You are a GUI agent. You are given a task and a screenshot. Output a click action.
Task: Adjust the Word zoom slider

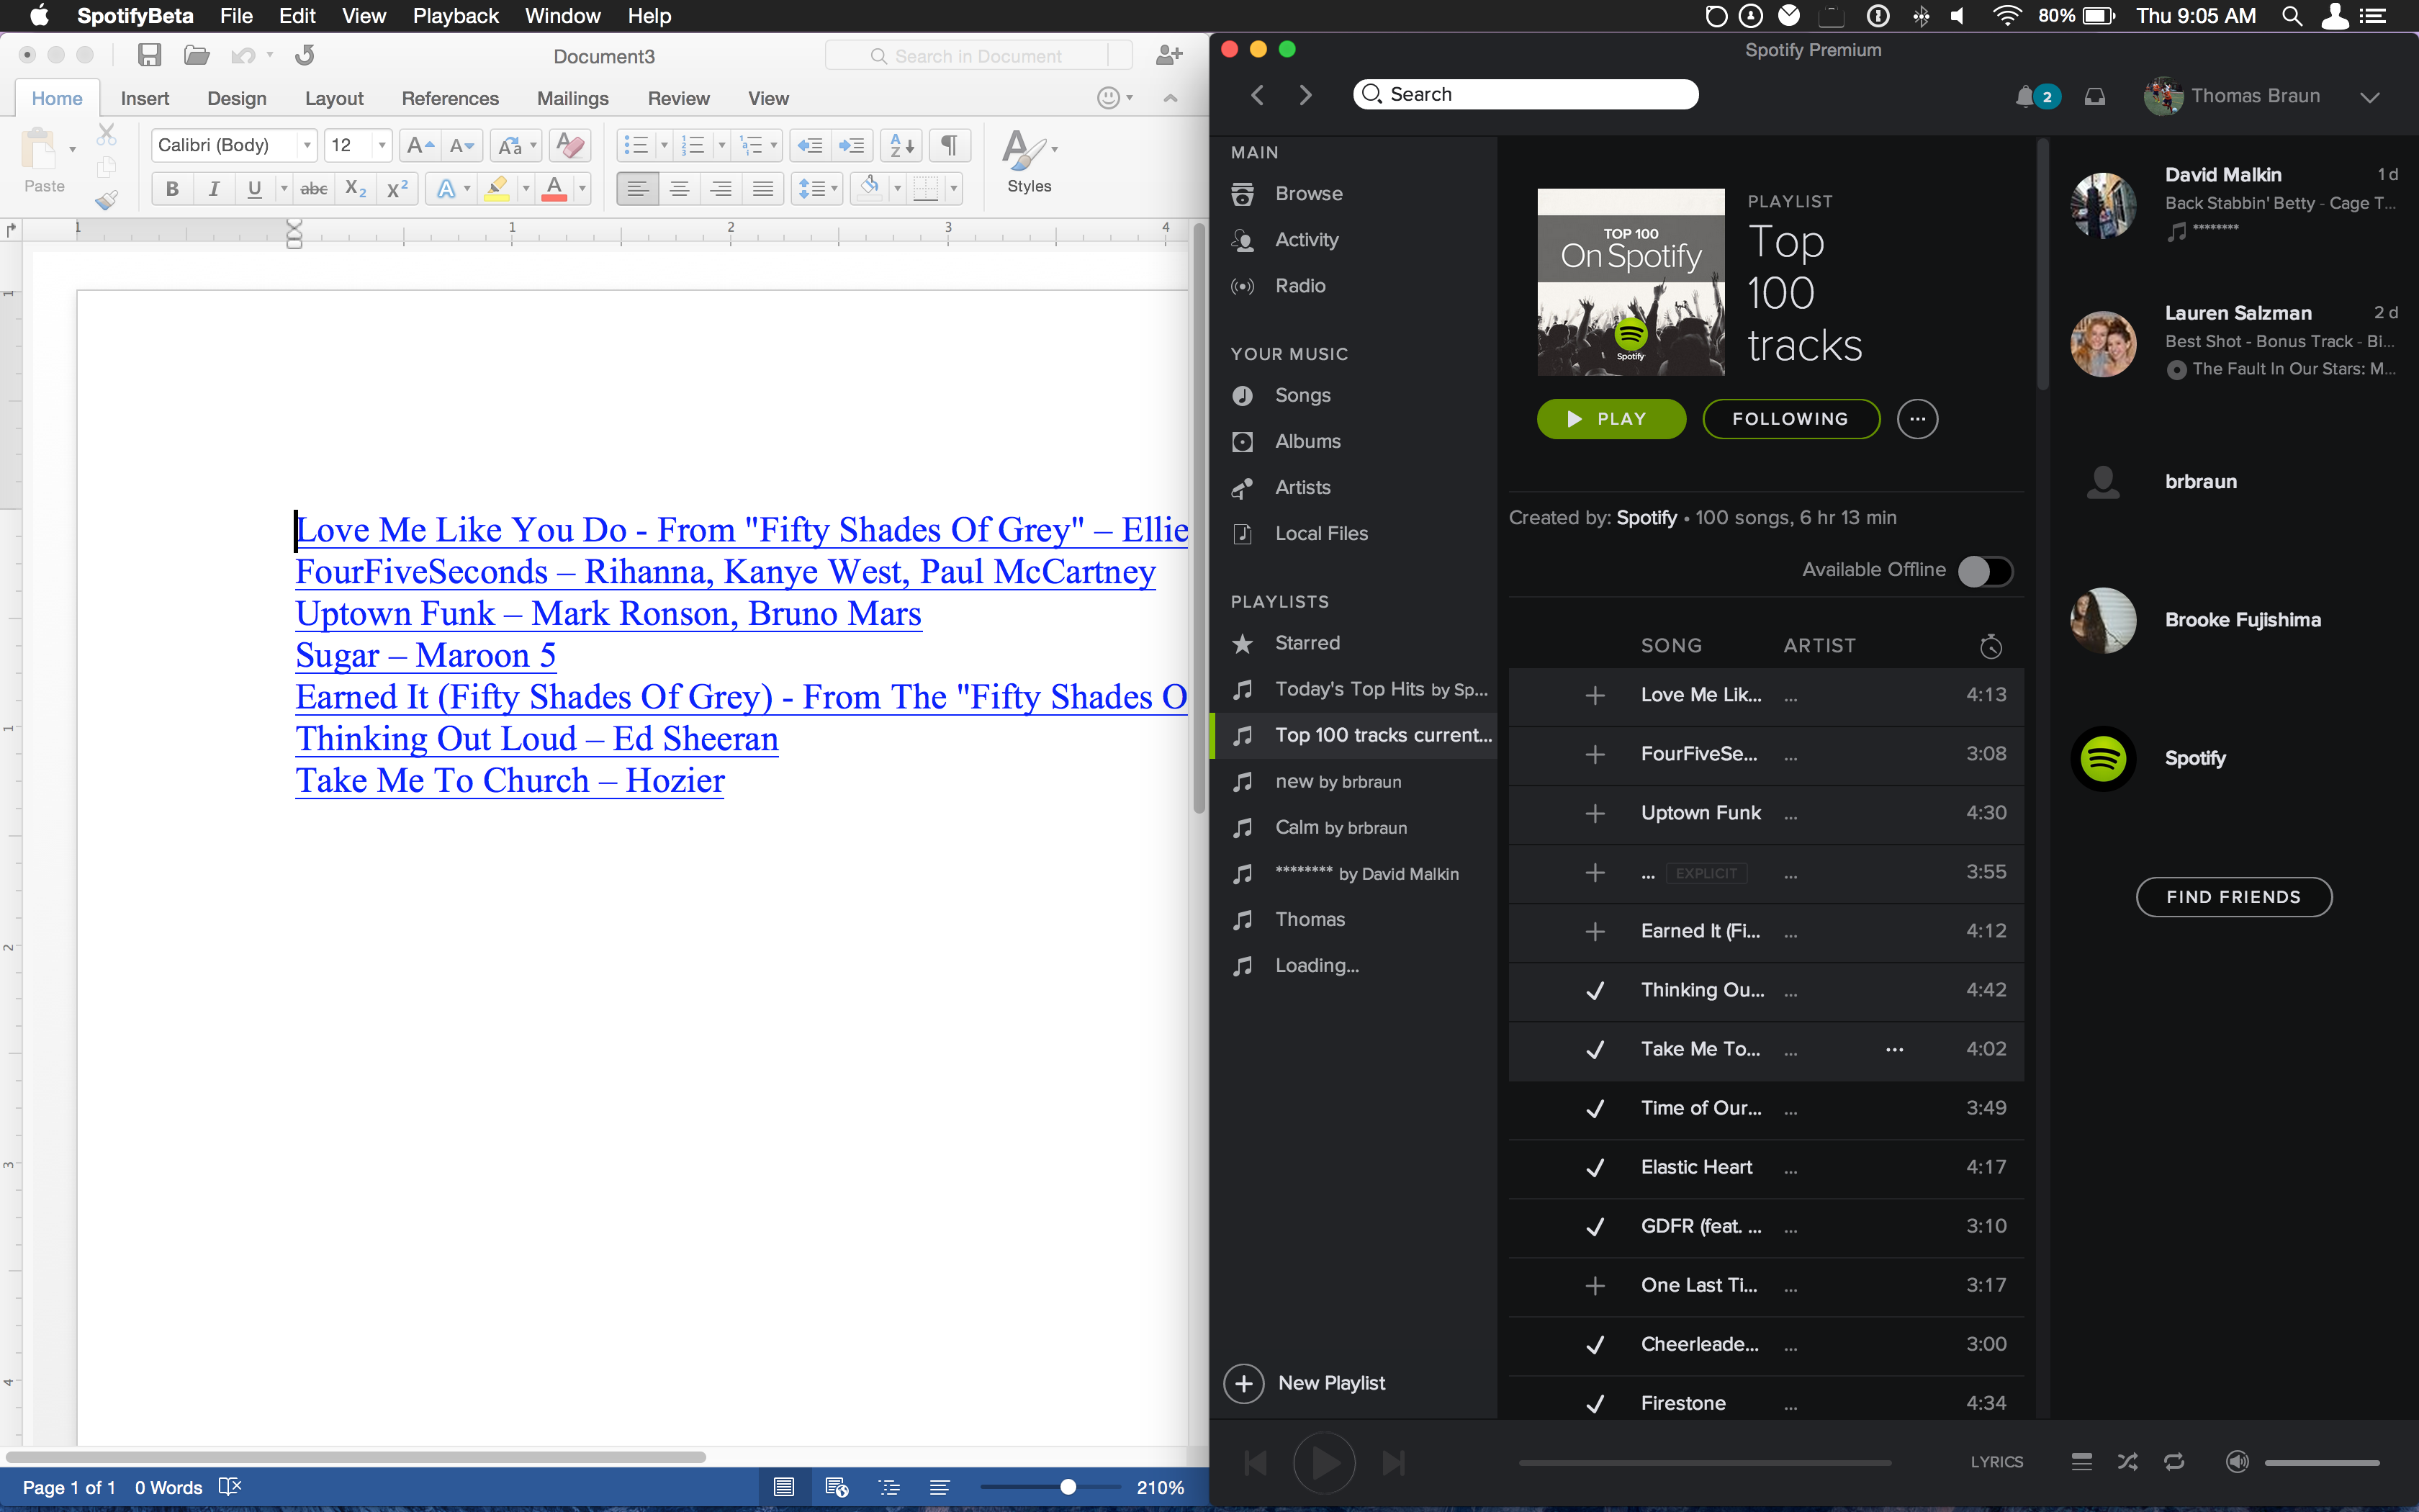[x=1068, y=1487]
